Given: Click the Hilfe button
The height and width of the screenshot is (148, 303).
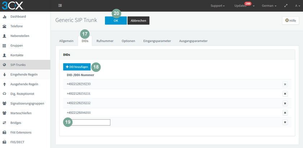Looking at the screenshot, I should pyautogui.click(x=290, y=20).
